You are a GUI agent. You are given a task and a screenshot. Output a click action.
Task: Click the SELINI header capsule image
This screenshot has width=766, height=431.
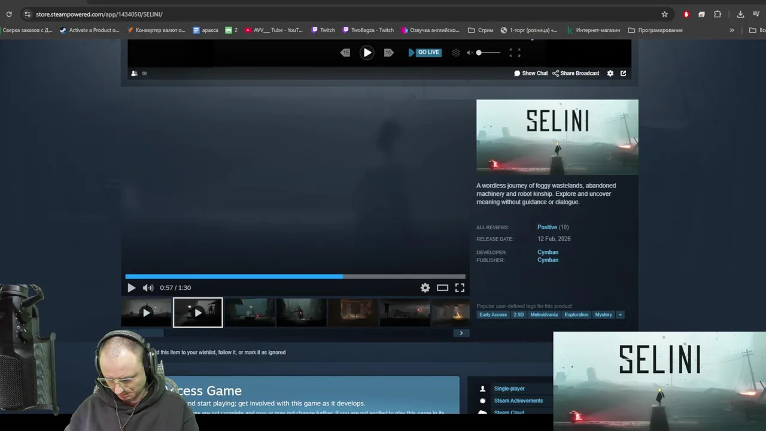pyautogui.click(x=557, y=137)
